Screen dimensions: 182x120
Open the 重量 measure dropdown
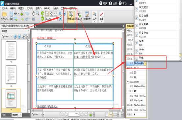101,21
